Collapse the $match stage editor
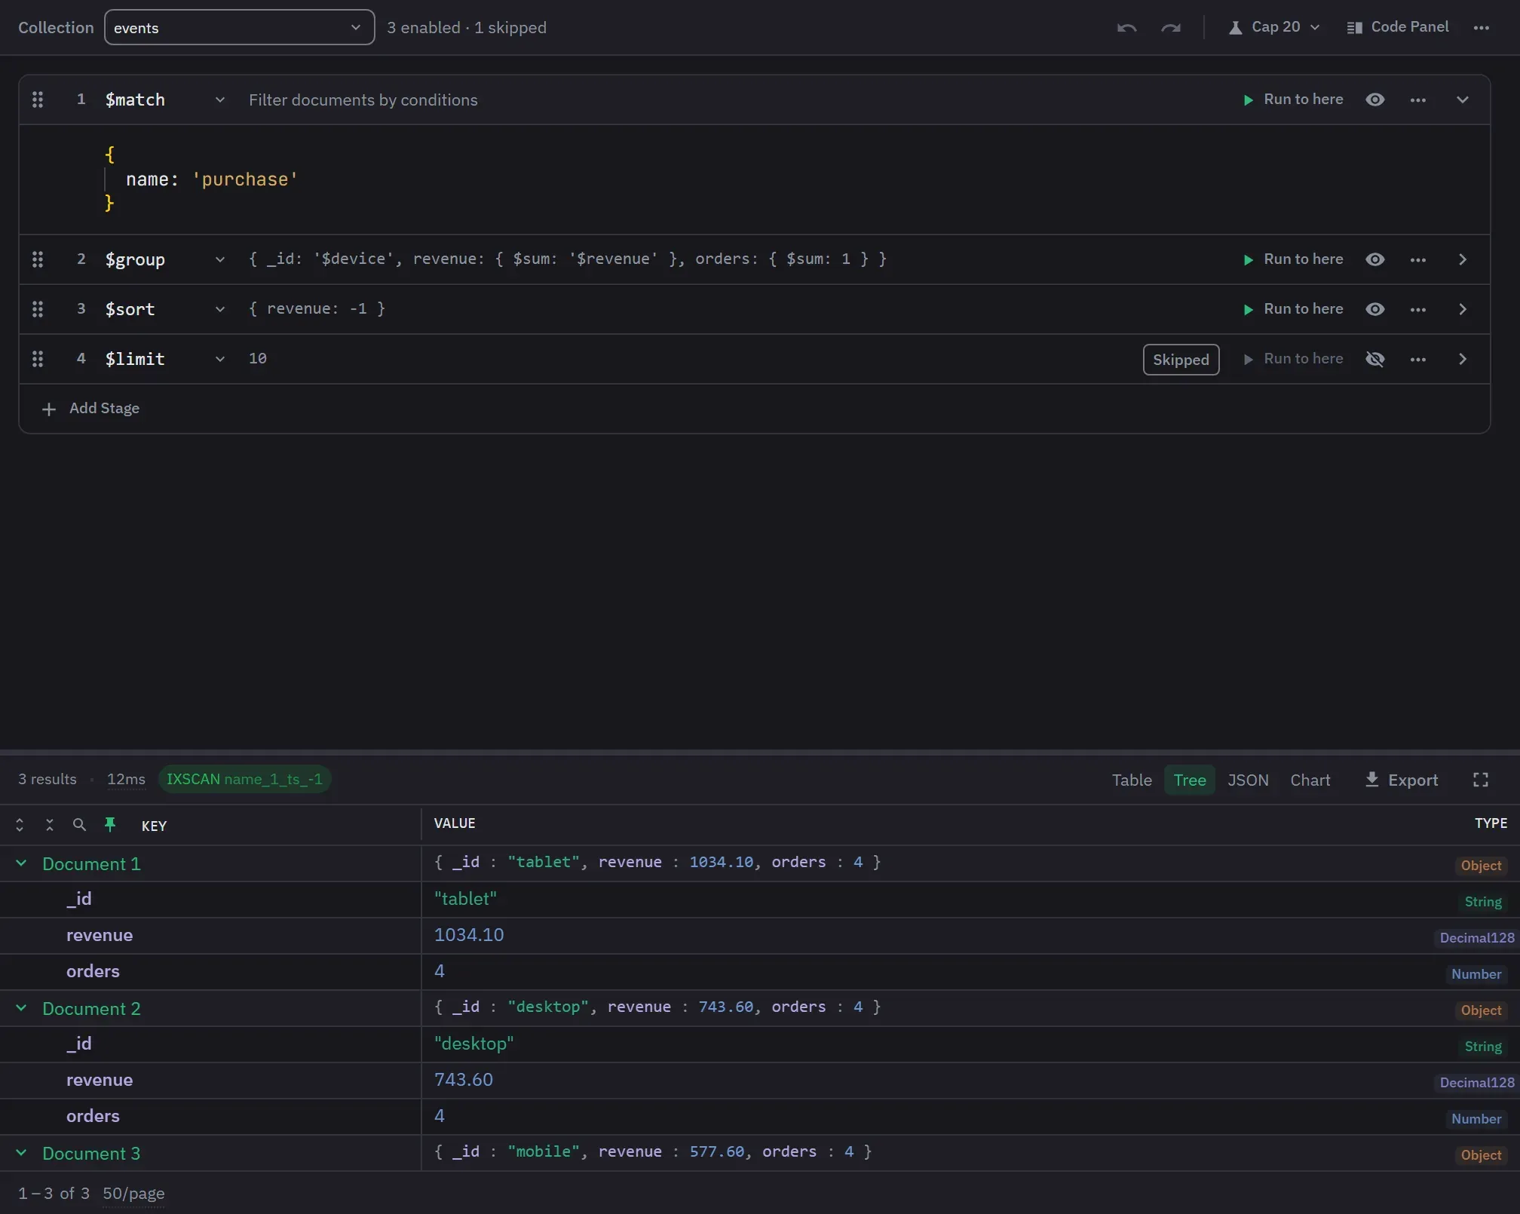This screenshot has width=1520, height=1214. pos(1462,100)
